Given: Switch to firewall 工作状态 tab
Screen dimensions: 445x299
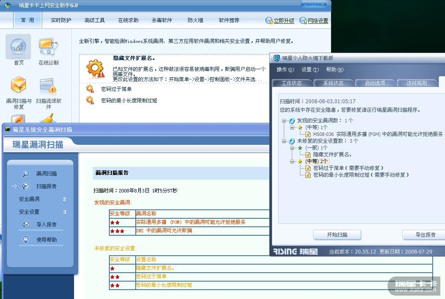Looking at the screenshot, I should (x=292, y=83).
